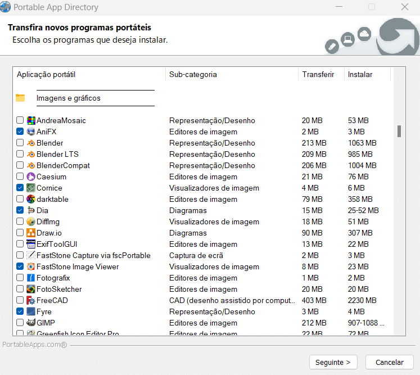Viewport: 420px width, 375px height.
Task: Click the darktable app icon
Action: click(x=31, y=199)
